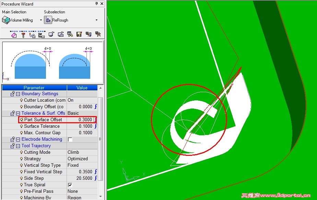Viewport: 317px width, 200px height.
Task: Click the function icon beside Fixed Vertical Step
Action: pyautogui.click(x=96, y=172)
